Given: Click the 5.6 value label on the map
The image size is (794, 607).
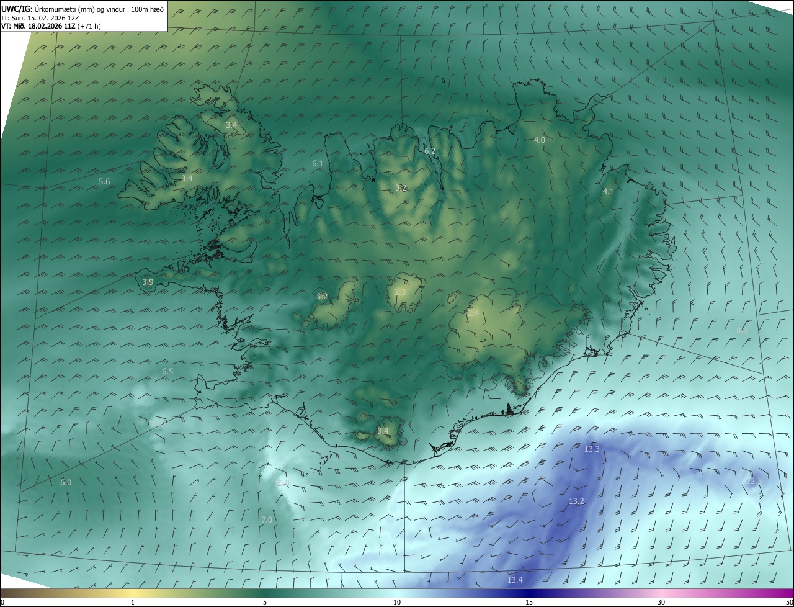Looking at the screenshot, I should pos(104,182).
